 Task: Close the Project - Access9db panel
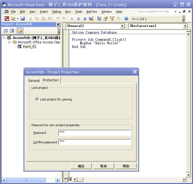(58, 24)
